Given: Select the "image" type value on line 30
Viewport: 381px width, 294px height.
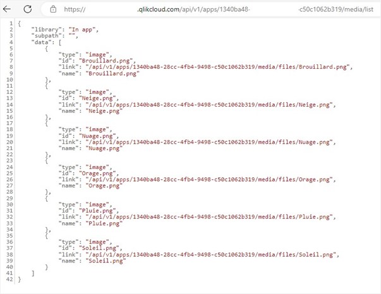Looking at the screenshot, I should (x=97, y=204).
